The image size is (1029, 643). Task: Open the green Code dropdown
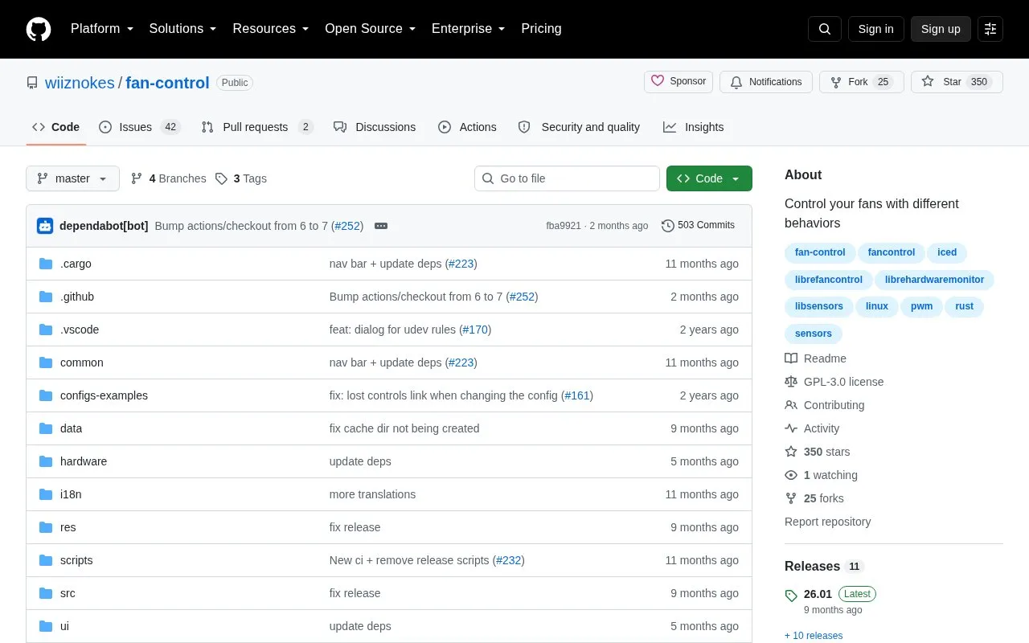pos(709,178)
